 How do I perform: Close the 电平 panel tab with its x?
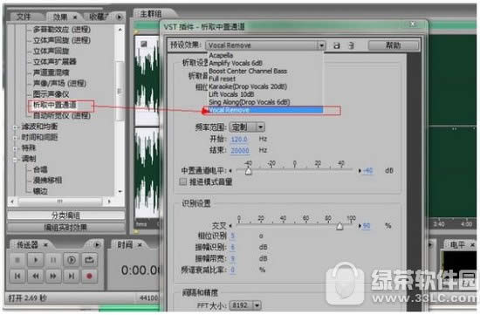[x=472, y=245]
